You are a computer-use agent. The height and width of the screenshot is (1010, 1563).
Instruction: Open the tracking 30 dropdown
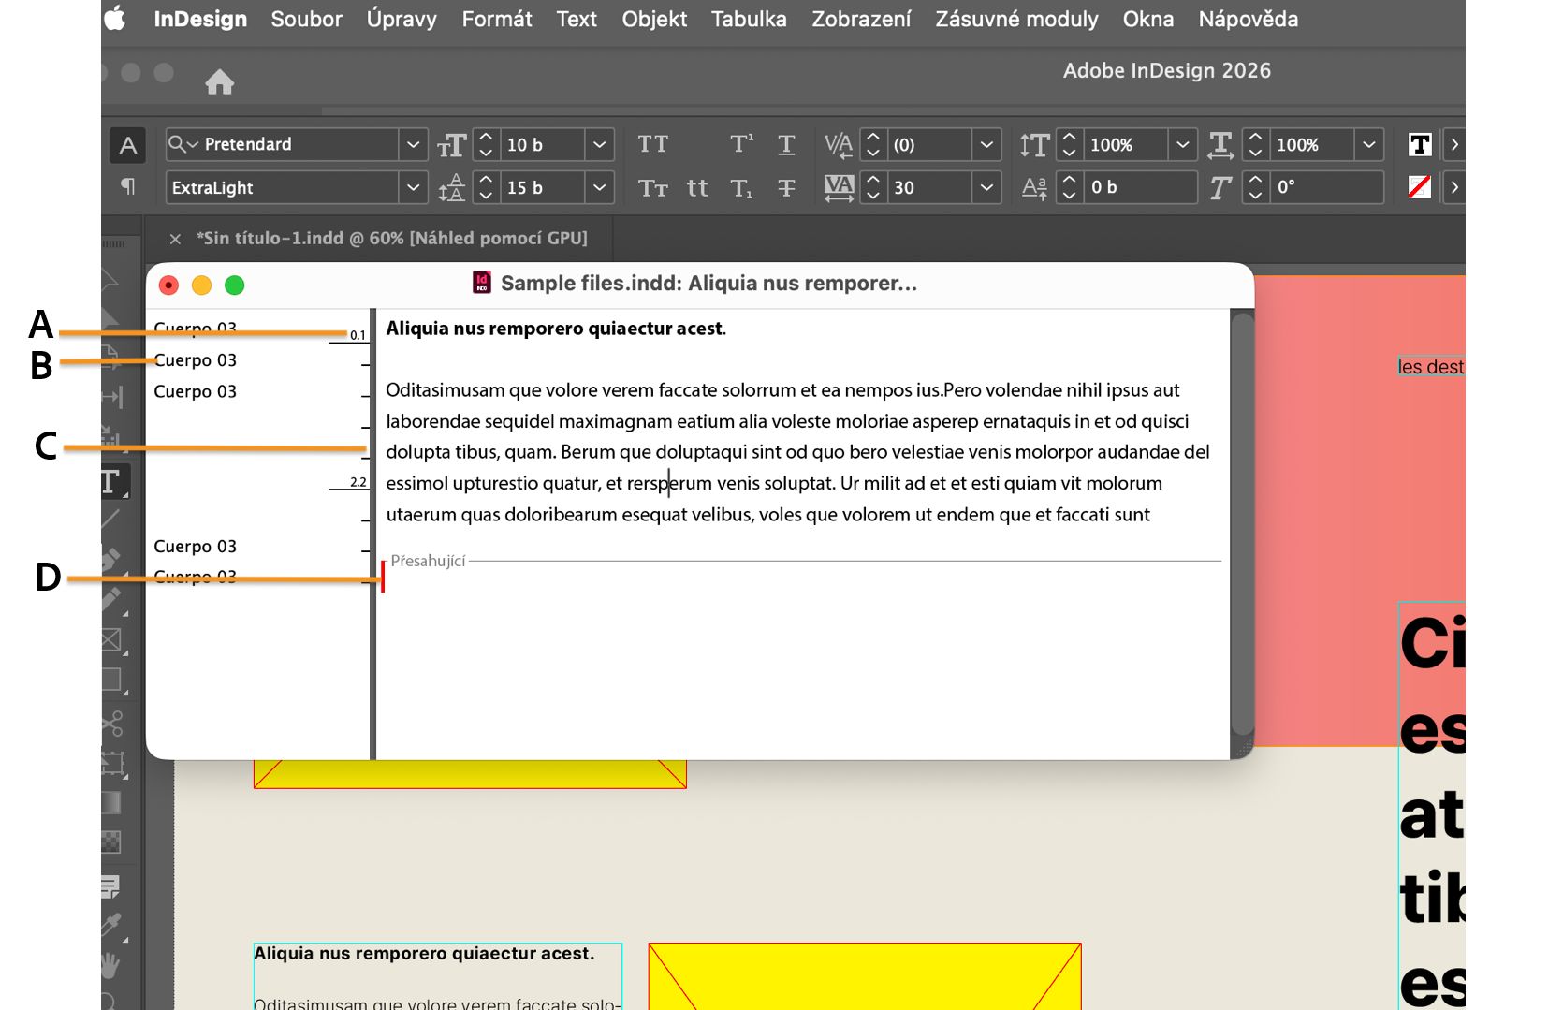[x=986, y=188]
